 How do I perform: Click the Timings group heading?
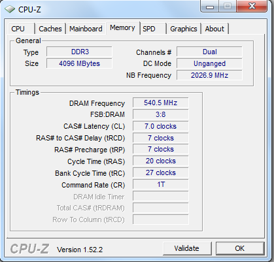pyautogui.click(x=27, y=92)
